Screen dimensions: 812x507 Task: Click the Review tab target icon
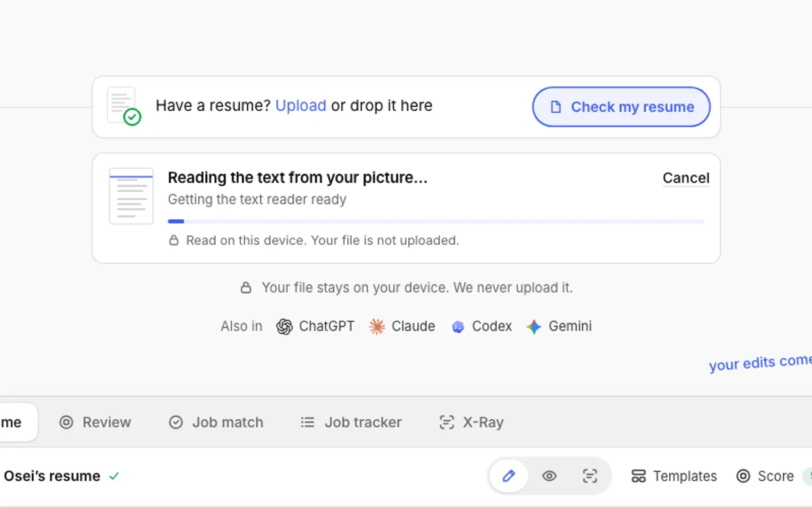tap(66, 422)
